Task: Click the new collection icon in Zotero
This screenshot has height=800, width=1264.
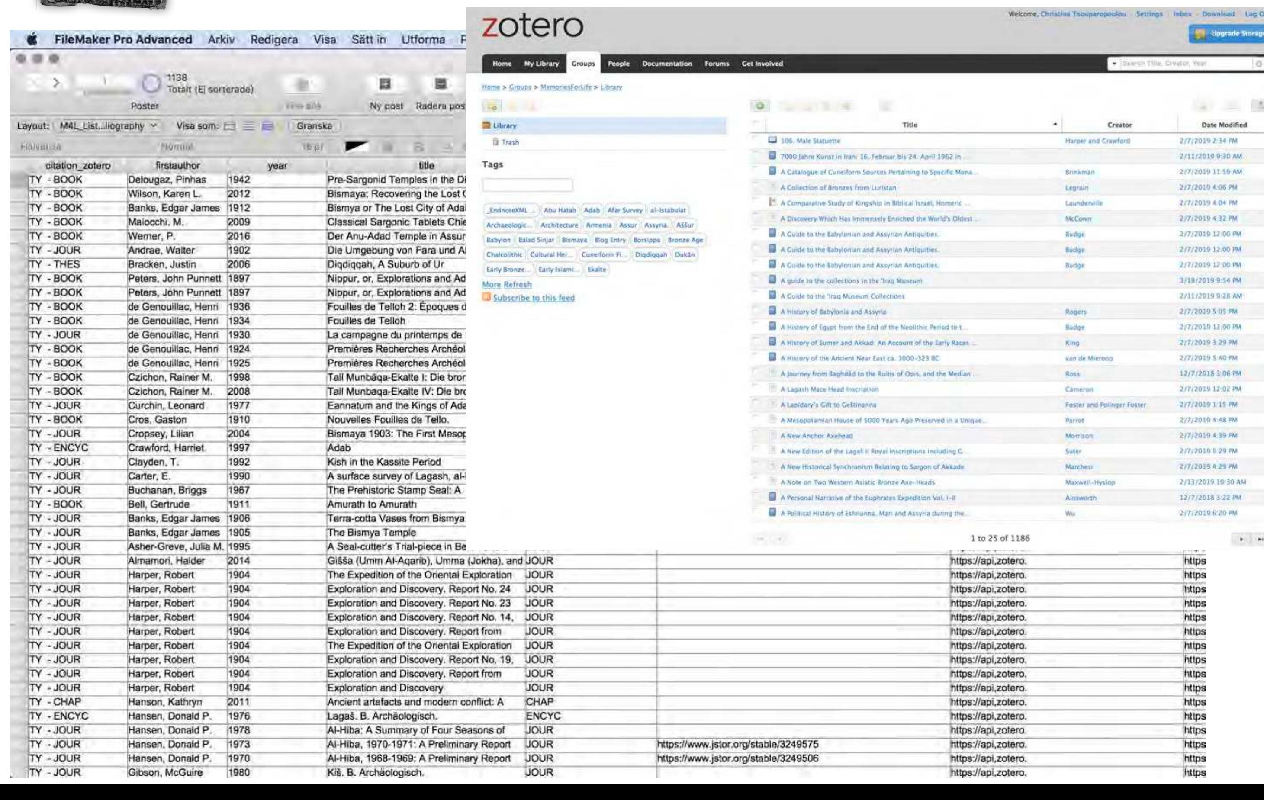Action: click(492, 106)
